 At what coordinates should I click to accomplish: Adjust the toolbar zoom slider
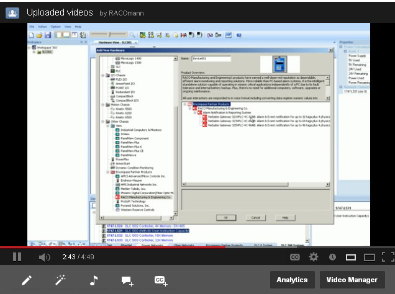[x=109, y=35]
